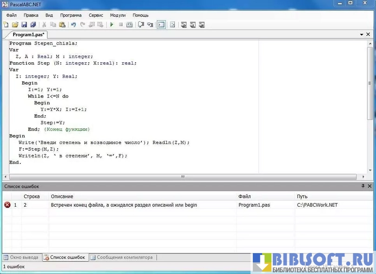The image size is (376, 274).
Task: Click the Open file folder icon
Action: coord(15,25)
